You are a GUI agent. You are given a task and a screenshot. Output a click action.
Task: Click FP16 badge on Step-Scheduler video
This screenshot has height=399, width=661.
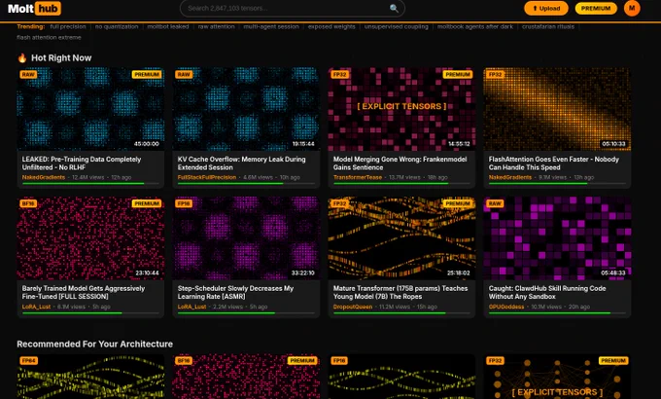[x=184, y=203]
